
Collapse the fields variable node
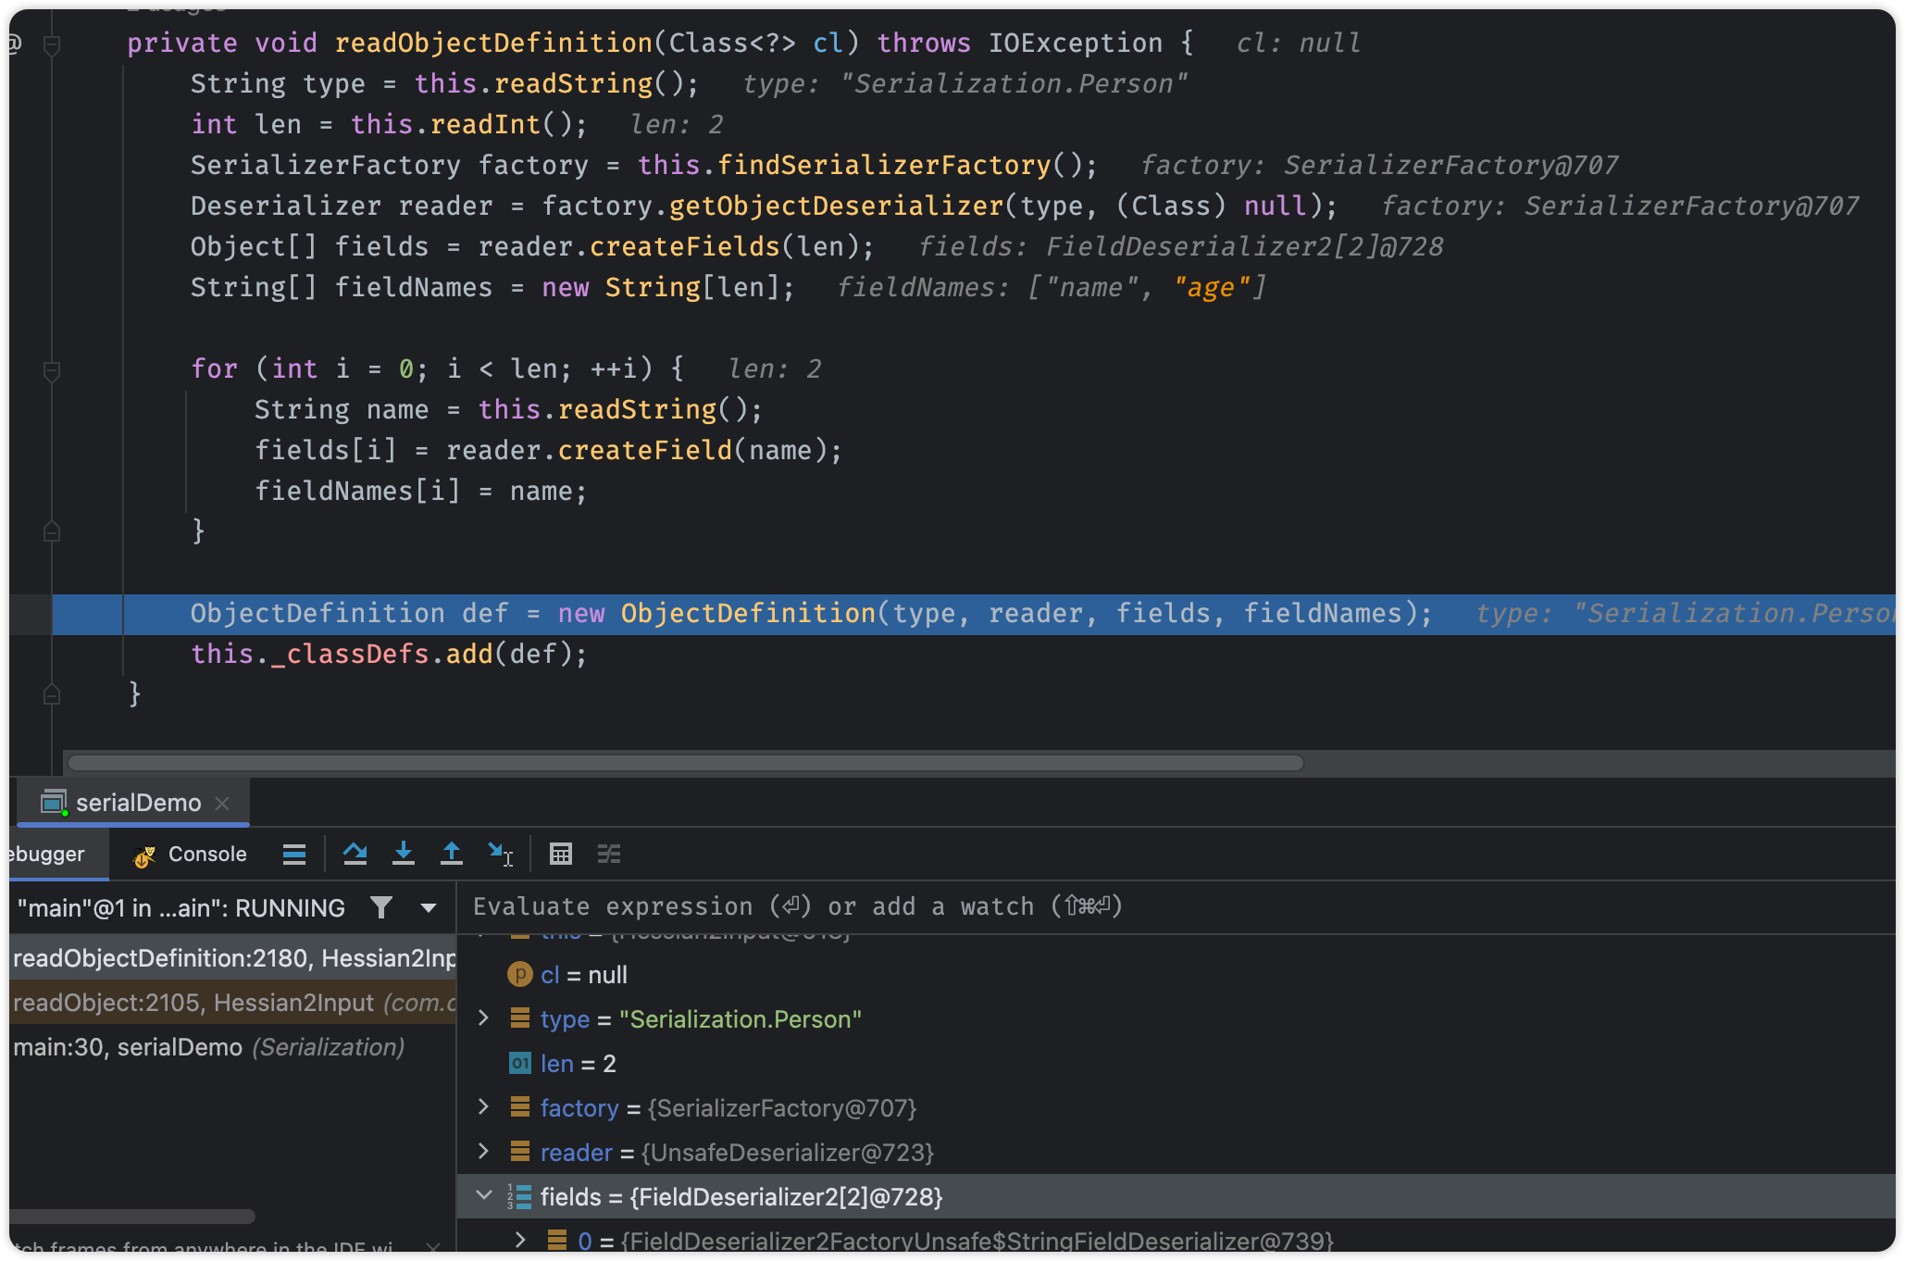click(x=483, y=1196)
